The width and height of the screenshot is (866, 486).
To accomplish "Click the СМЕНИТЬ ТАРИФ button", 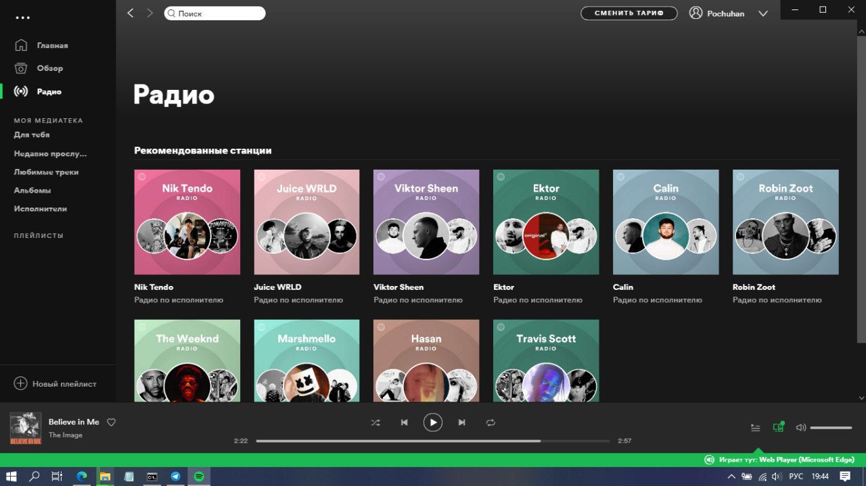I will pos(629,13).
